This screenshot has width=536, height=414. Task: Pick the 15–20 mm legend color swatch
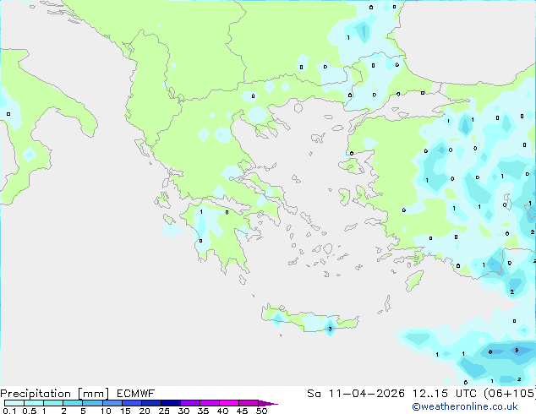[x=131, y=403]
